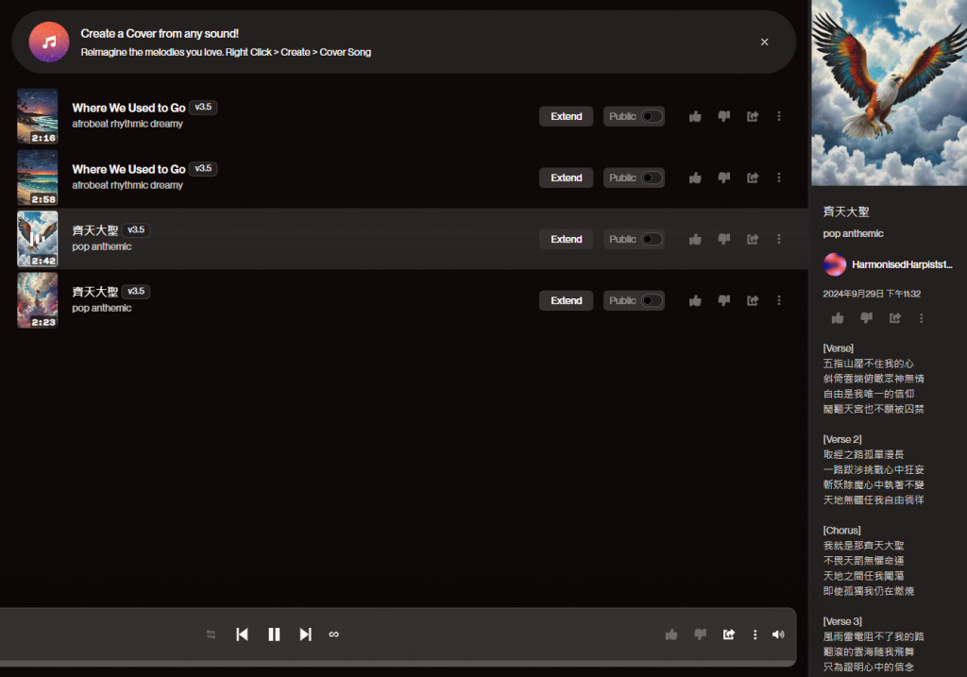Toggle Public switch for 齊天大聖 2:23
Viewport: 967px width, 677px height.
click(x=652, y=300)
